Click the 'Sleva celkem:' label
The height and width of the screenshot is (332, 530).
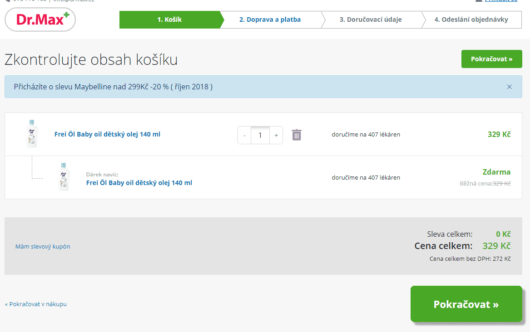pyautogui.click(x=450, y=234)
